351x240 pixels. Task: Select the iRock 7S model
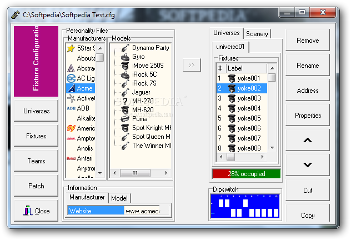144,83
